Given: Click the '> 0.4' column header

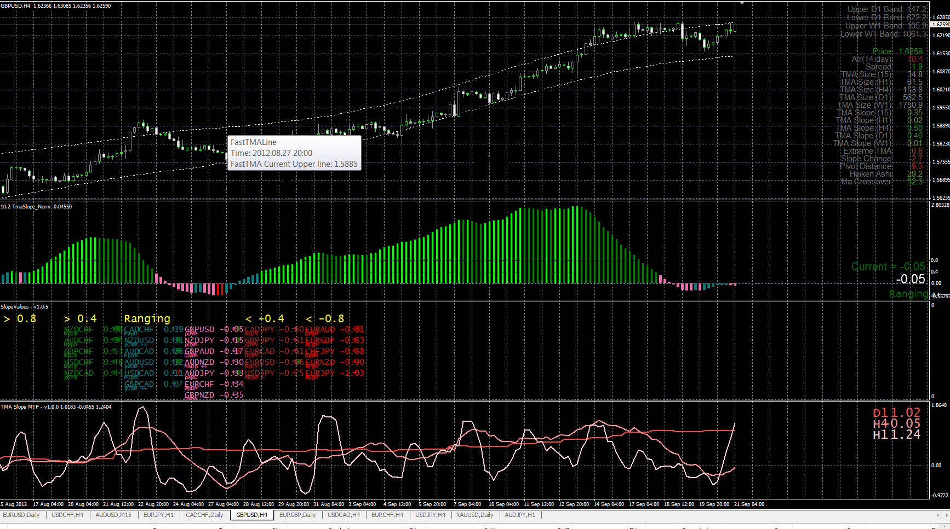Looking at the screenshot, I should (80, 318).
